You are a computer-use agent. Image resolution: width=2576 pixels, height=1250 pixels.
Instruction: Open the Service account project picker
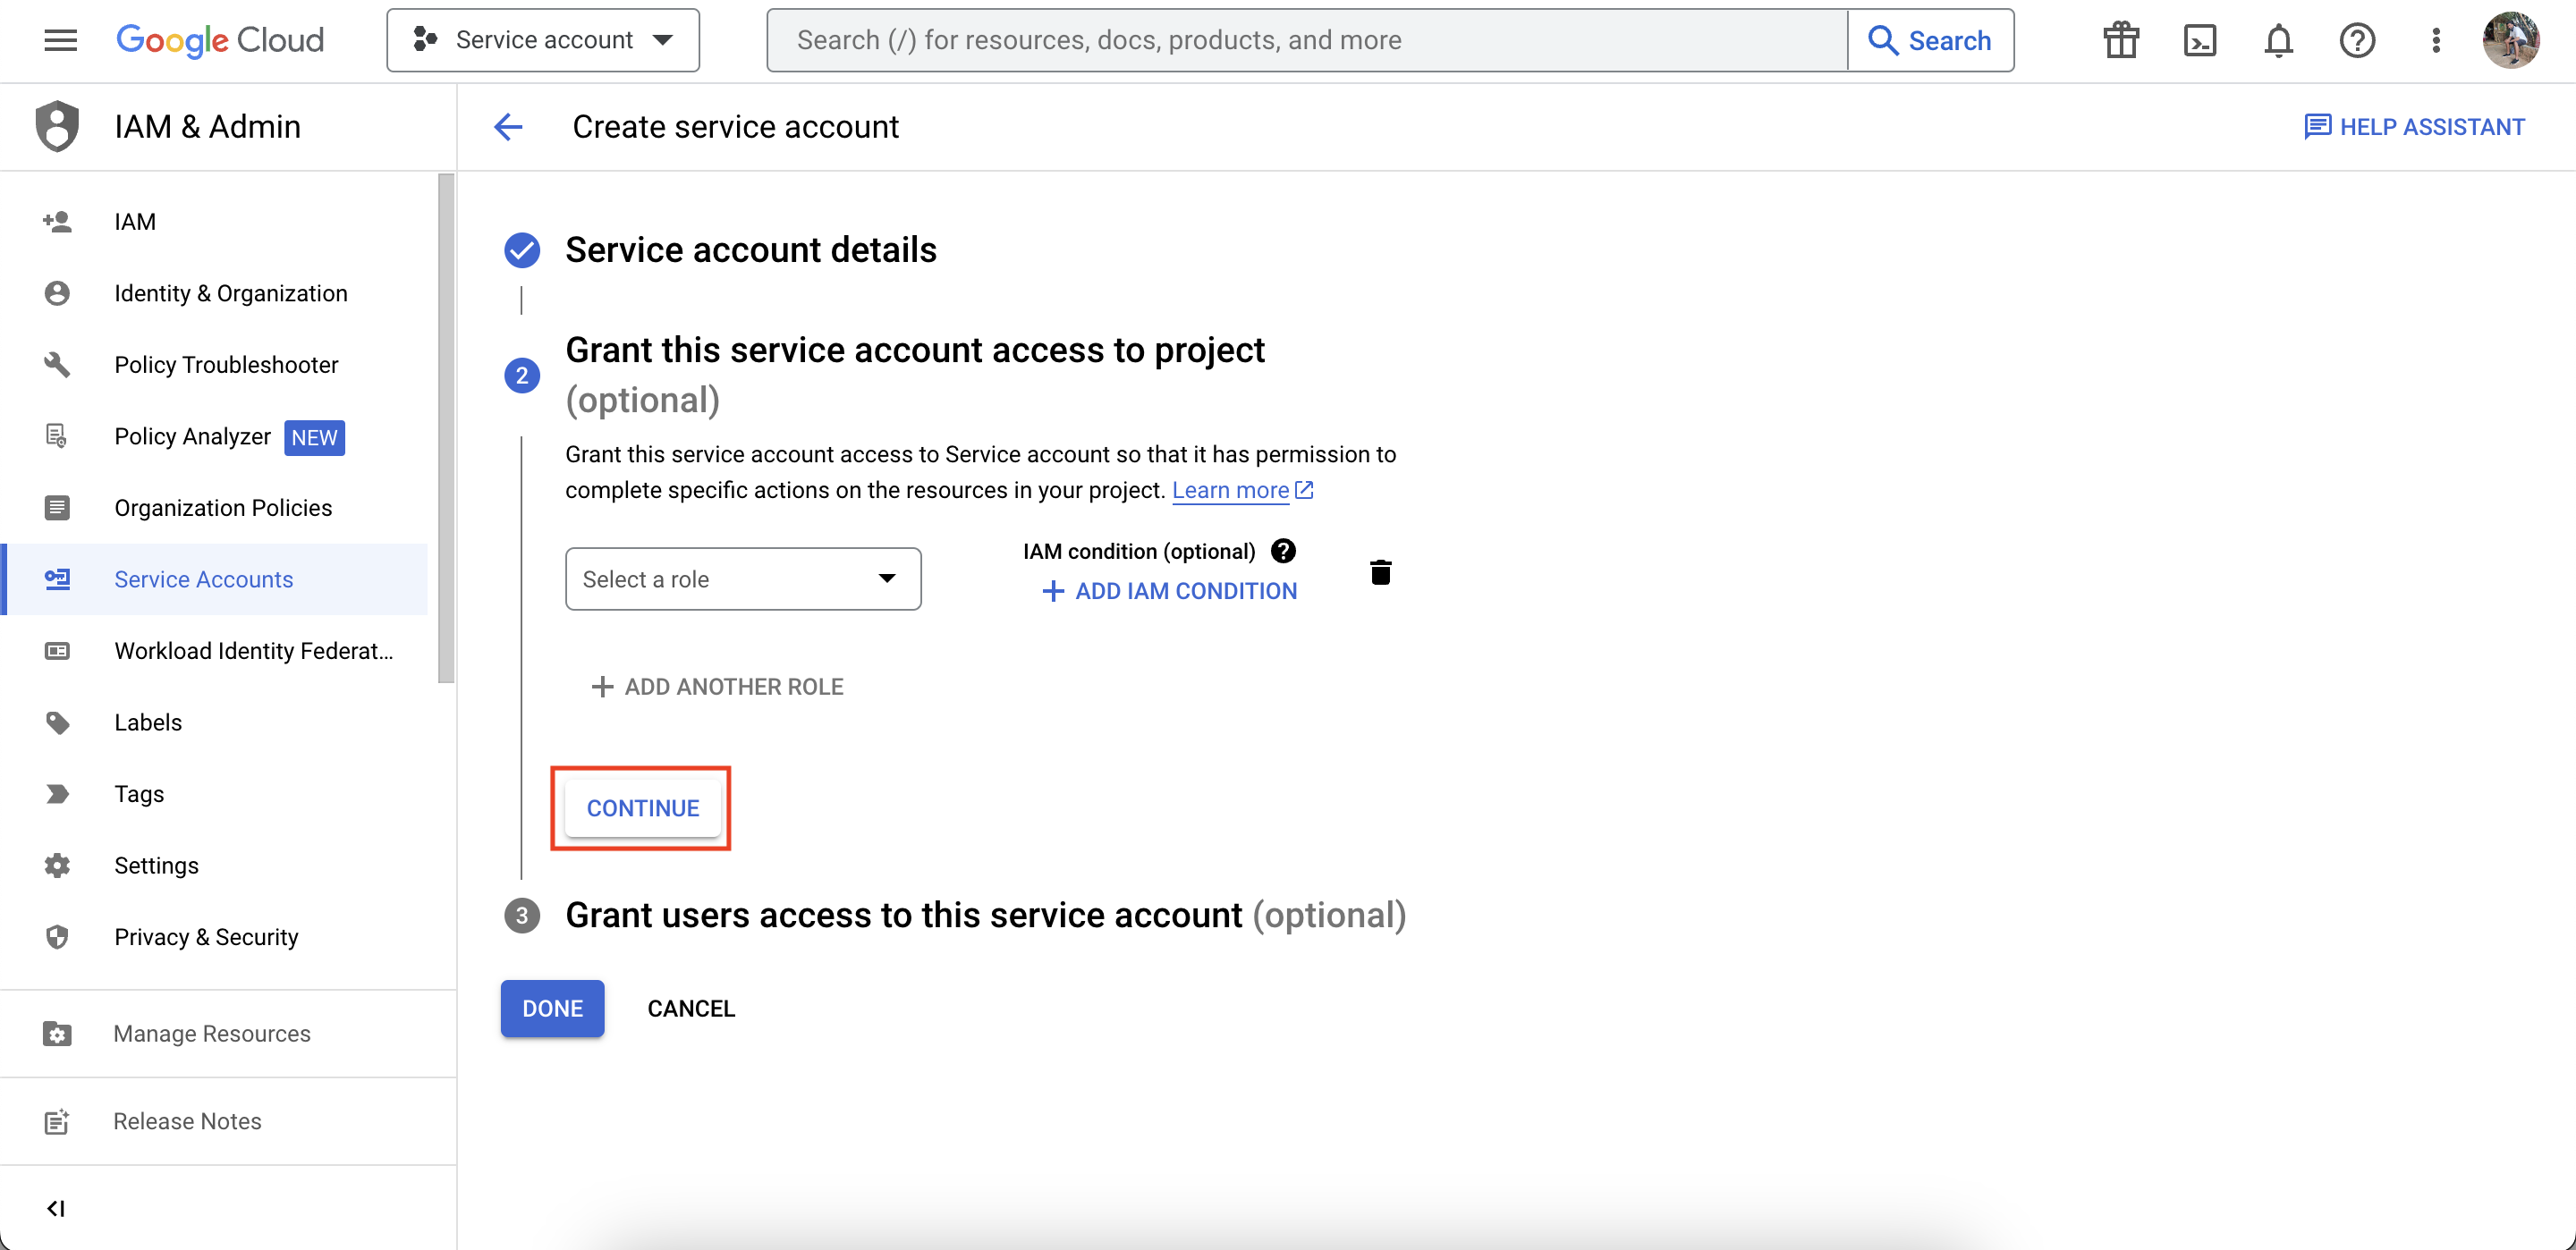(x=543, y=40)
